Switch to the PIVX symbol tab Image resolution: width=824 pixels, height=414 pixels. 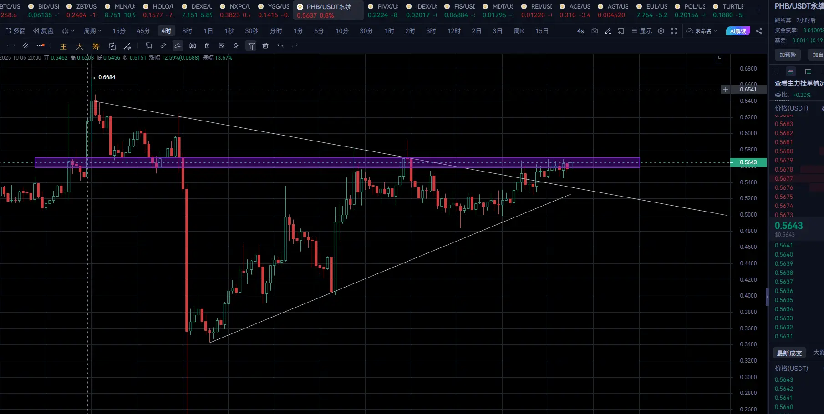(x=383, y=10)
